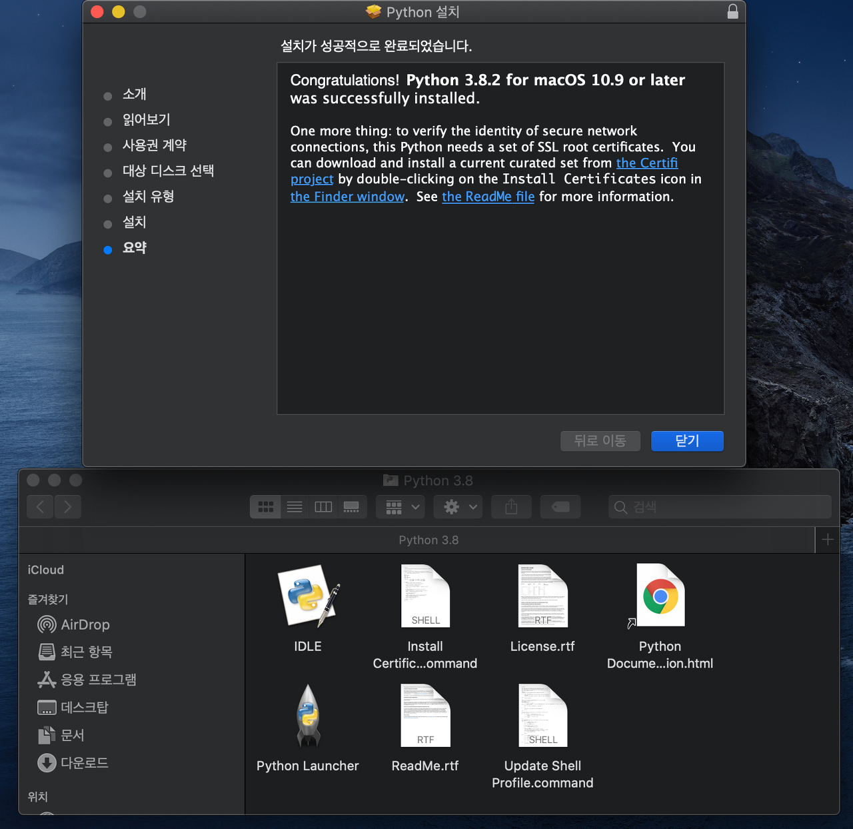853x829 pixels.
Task: Close the Python installer window
Action: click(x=97, y=12)
